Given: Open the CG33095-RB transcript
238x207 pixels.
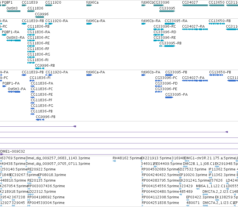Looking at the screenshot, I should point(167,46).
